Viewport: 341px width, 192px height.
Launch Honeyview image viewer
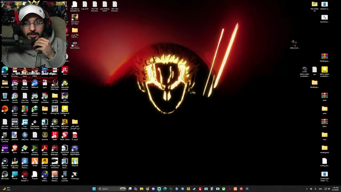pos(25,150)
